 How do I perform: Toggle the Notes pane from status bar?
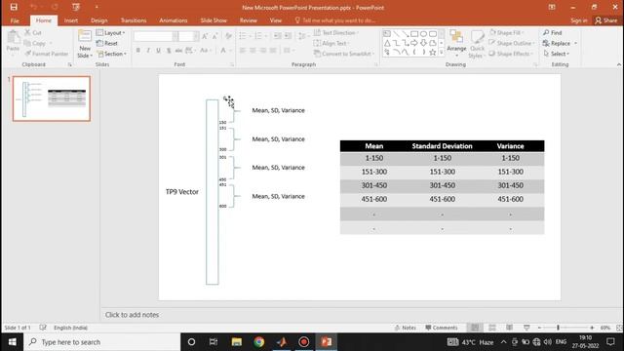pos(406,328)
